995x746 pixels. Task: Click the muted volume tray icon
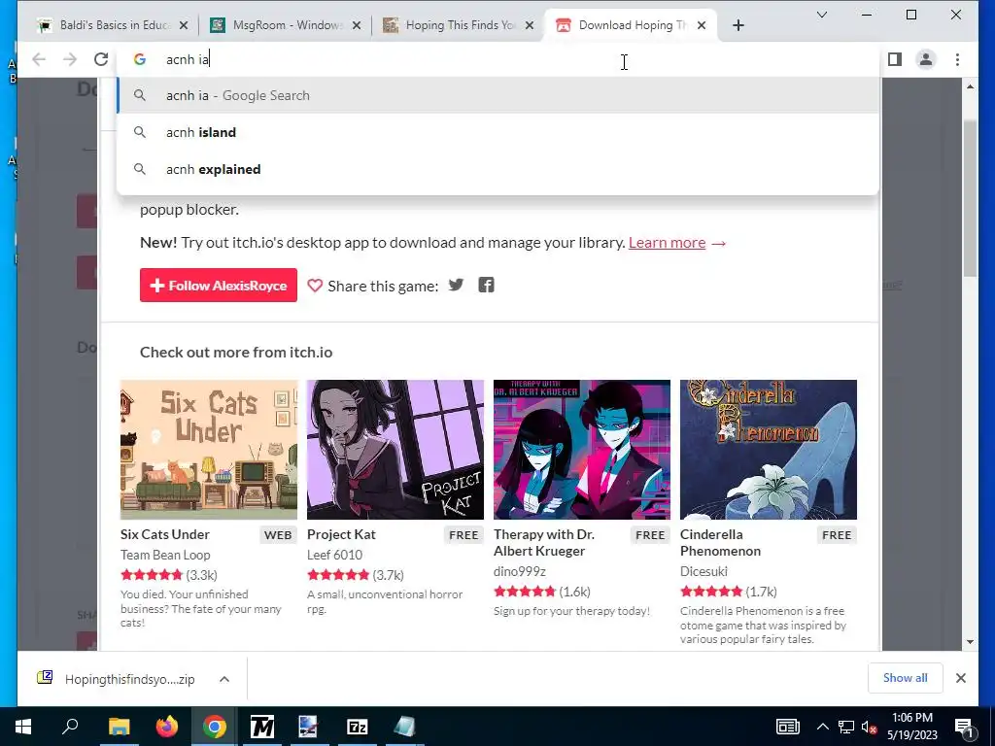pyautogui.click(x=870, y=727)
